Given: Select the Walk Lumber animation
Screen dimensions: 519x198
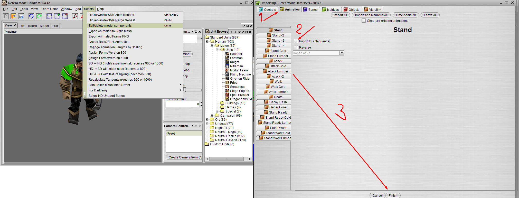Looking at the screenshot, I should [x=274, y=92].
